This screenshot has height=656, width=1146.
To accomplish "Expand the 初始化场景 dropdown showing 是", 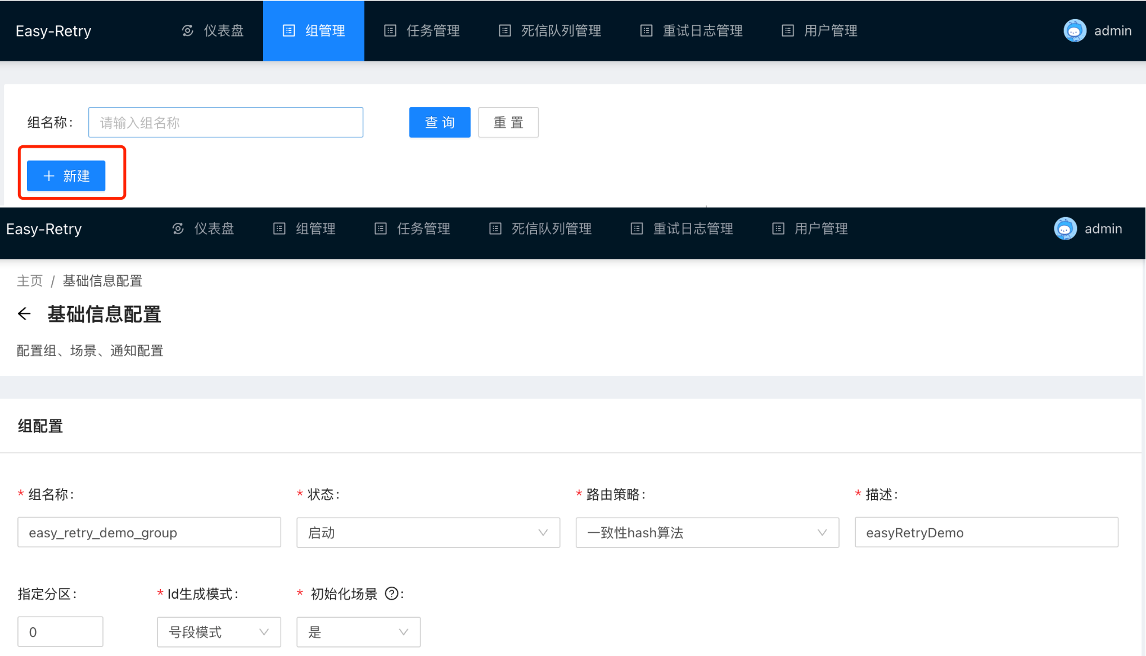I will click(358, 632).
